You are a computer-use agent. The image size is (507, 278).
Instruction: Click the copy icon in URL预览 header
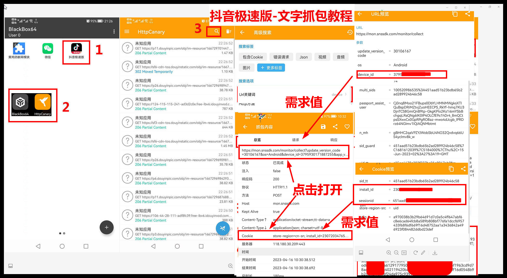click(x=455, y=14)
